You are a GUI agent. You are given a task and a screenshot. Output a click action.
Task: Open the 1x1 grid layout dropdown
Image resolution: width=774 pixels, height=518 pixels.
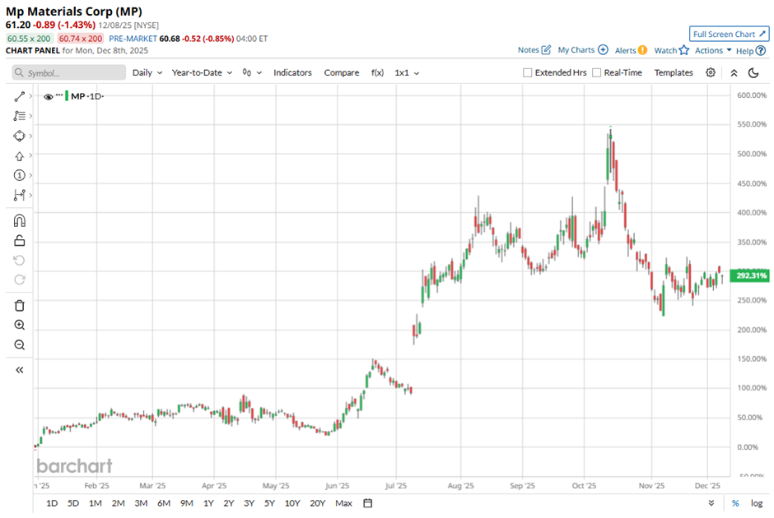click(407, 72)
